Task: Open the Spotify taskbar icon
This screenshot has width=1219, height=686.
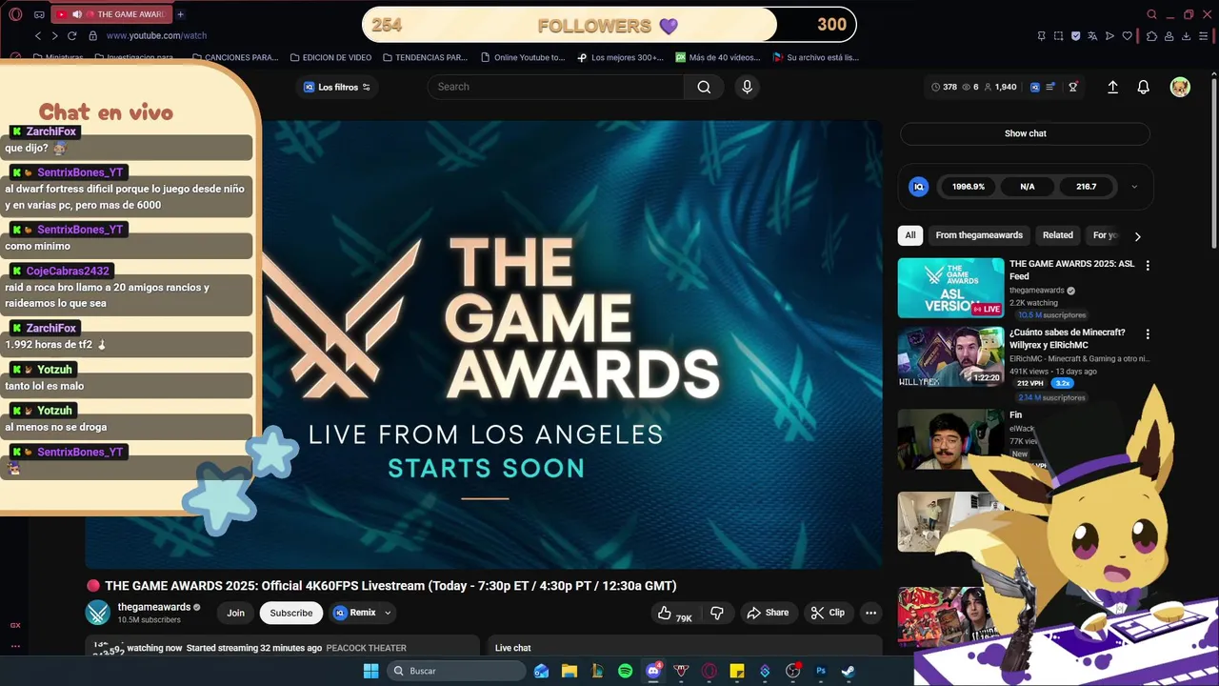Action: pos(625,671)
